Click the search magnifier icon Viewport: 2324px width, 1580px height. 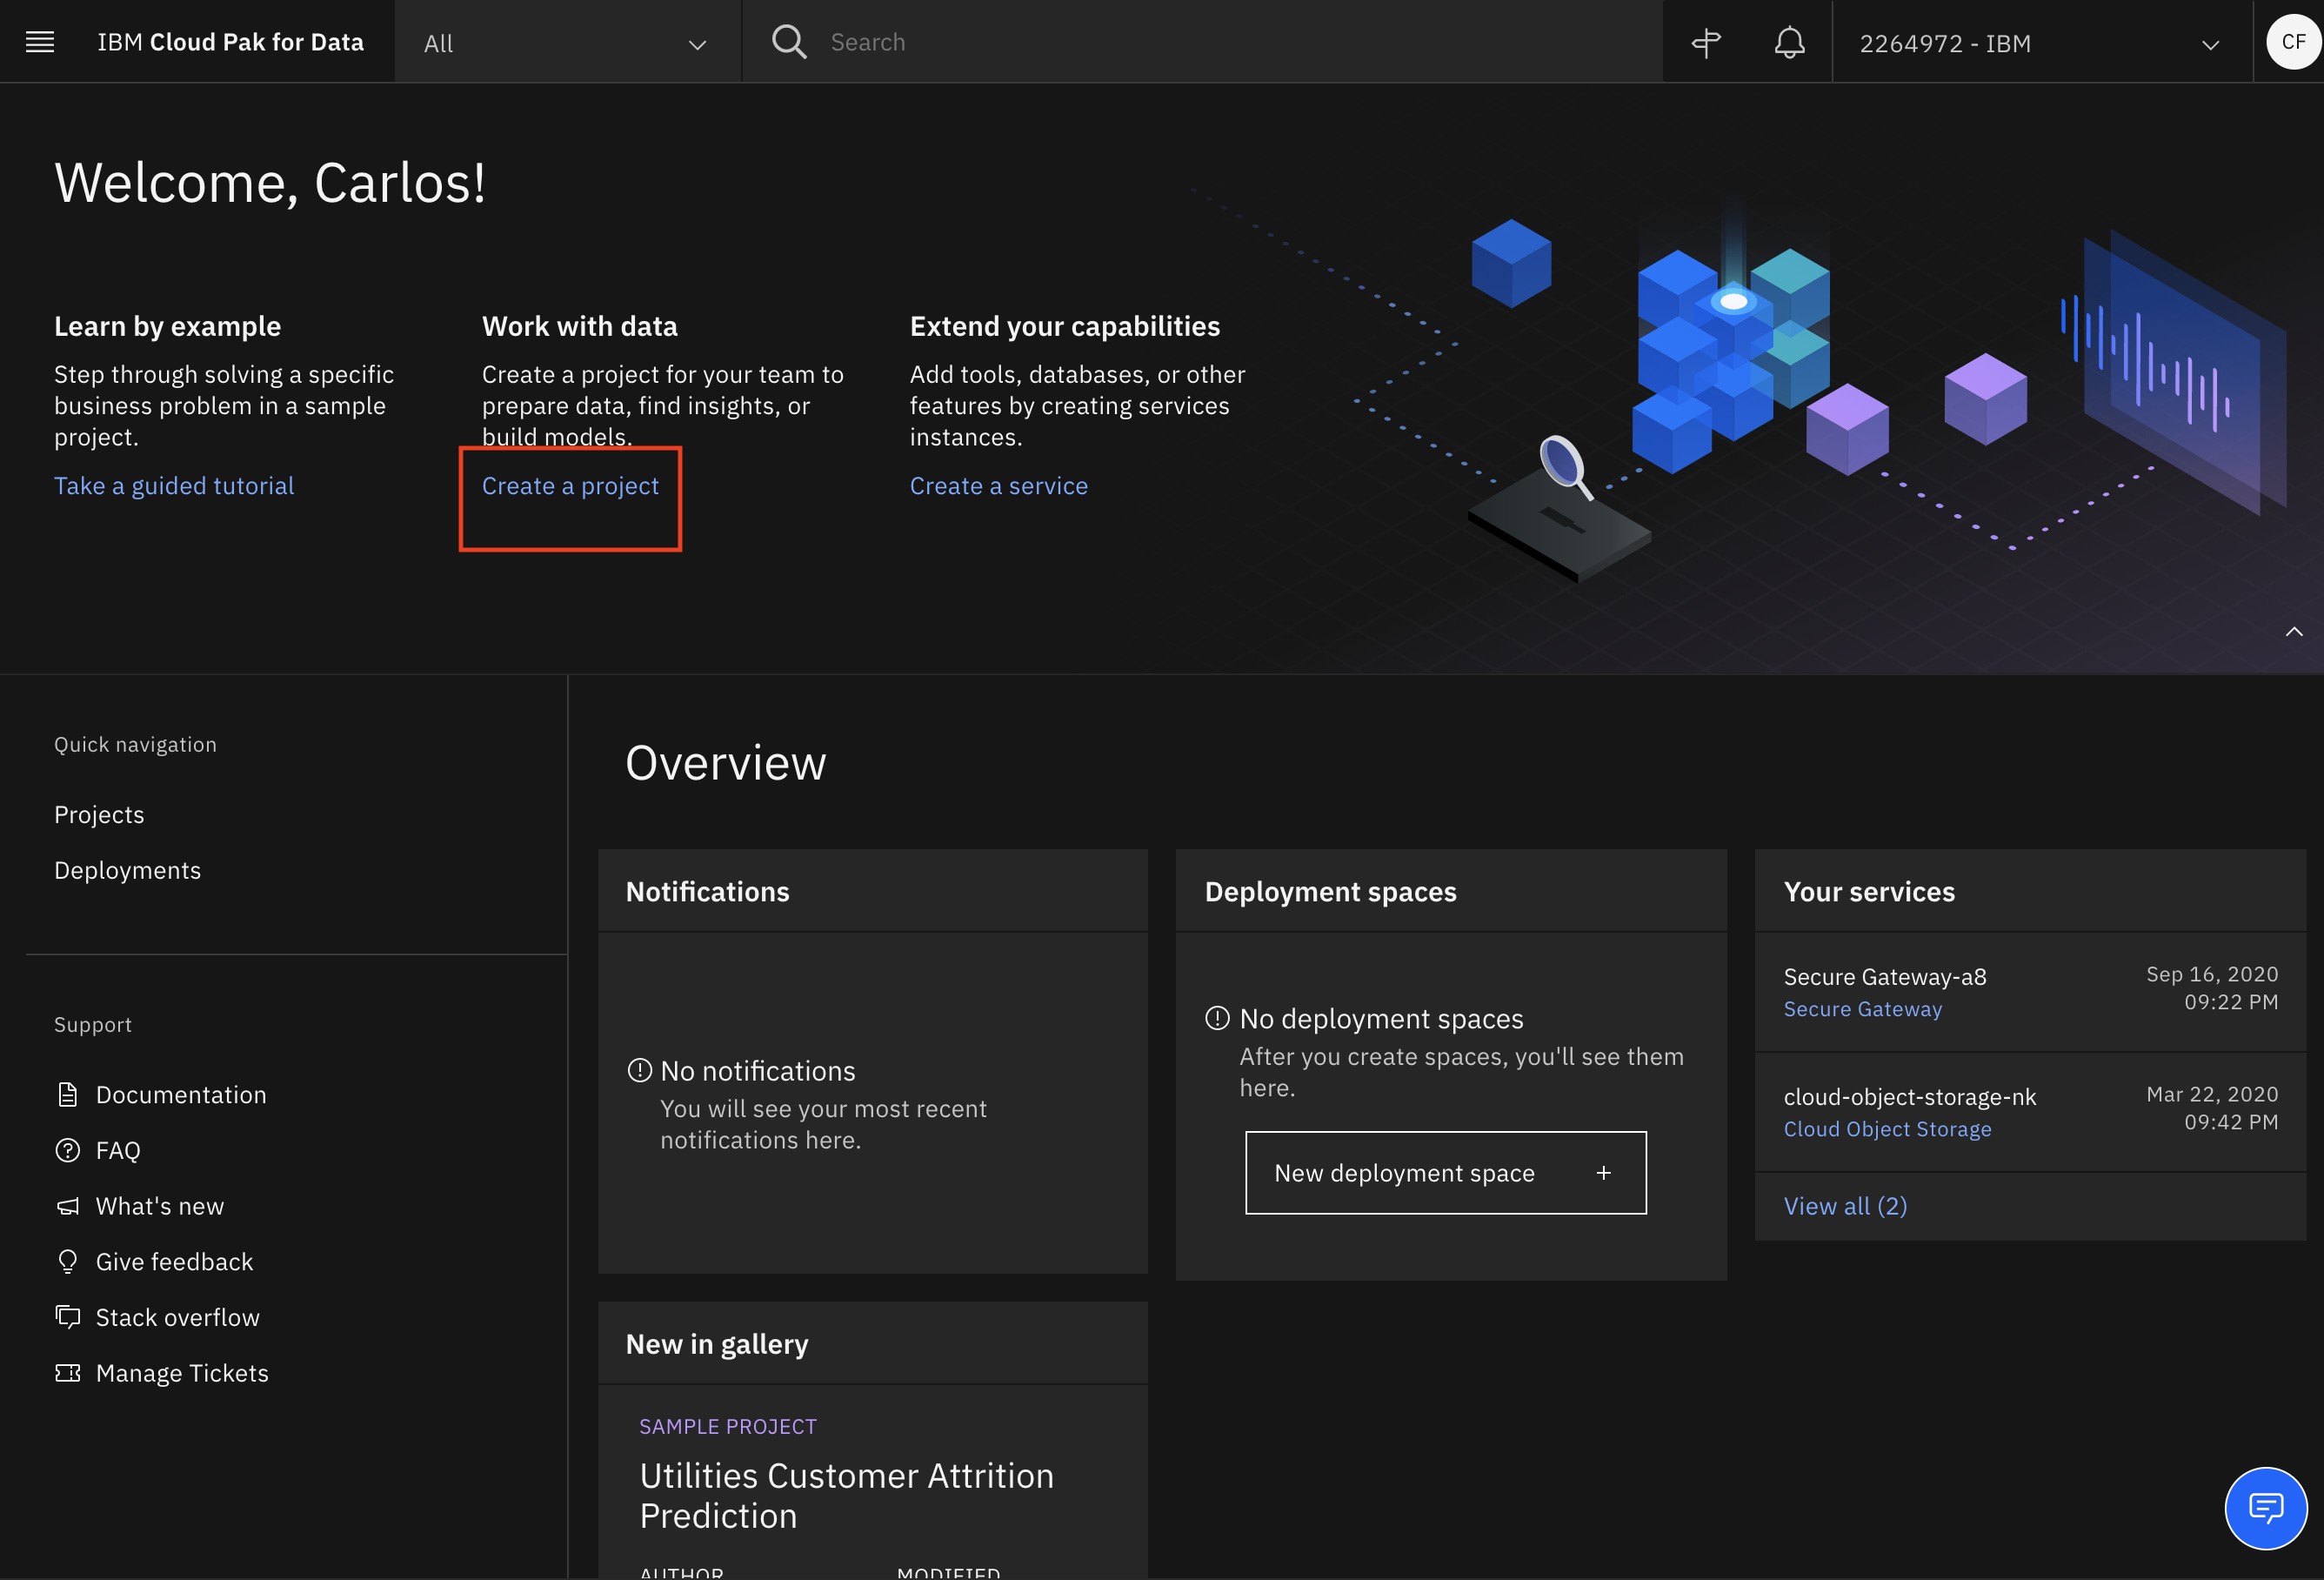(788, 42)
